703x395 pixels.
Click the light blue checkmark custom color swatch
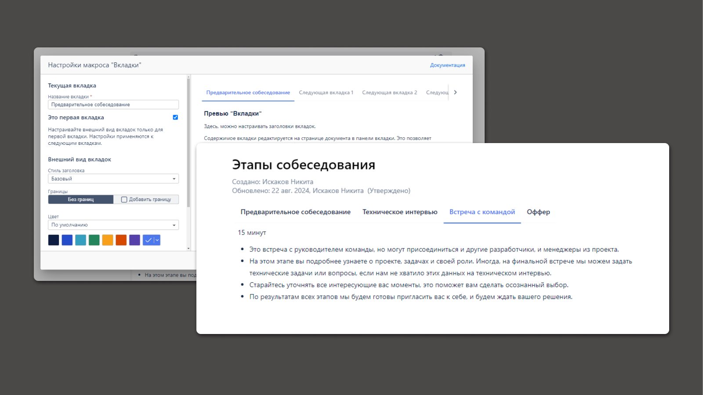pyautogui.click(x=148, y=240)
